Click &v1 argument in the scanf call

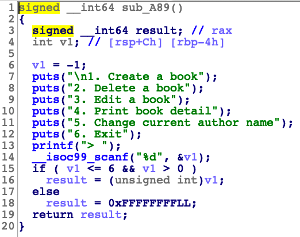(187, 157)
